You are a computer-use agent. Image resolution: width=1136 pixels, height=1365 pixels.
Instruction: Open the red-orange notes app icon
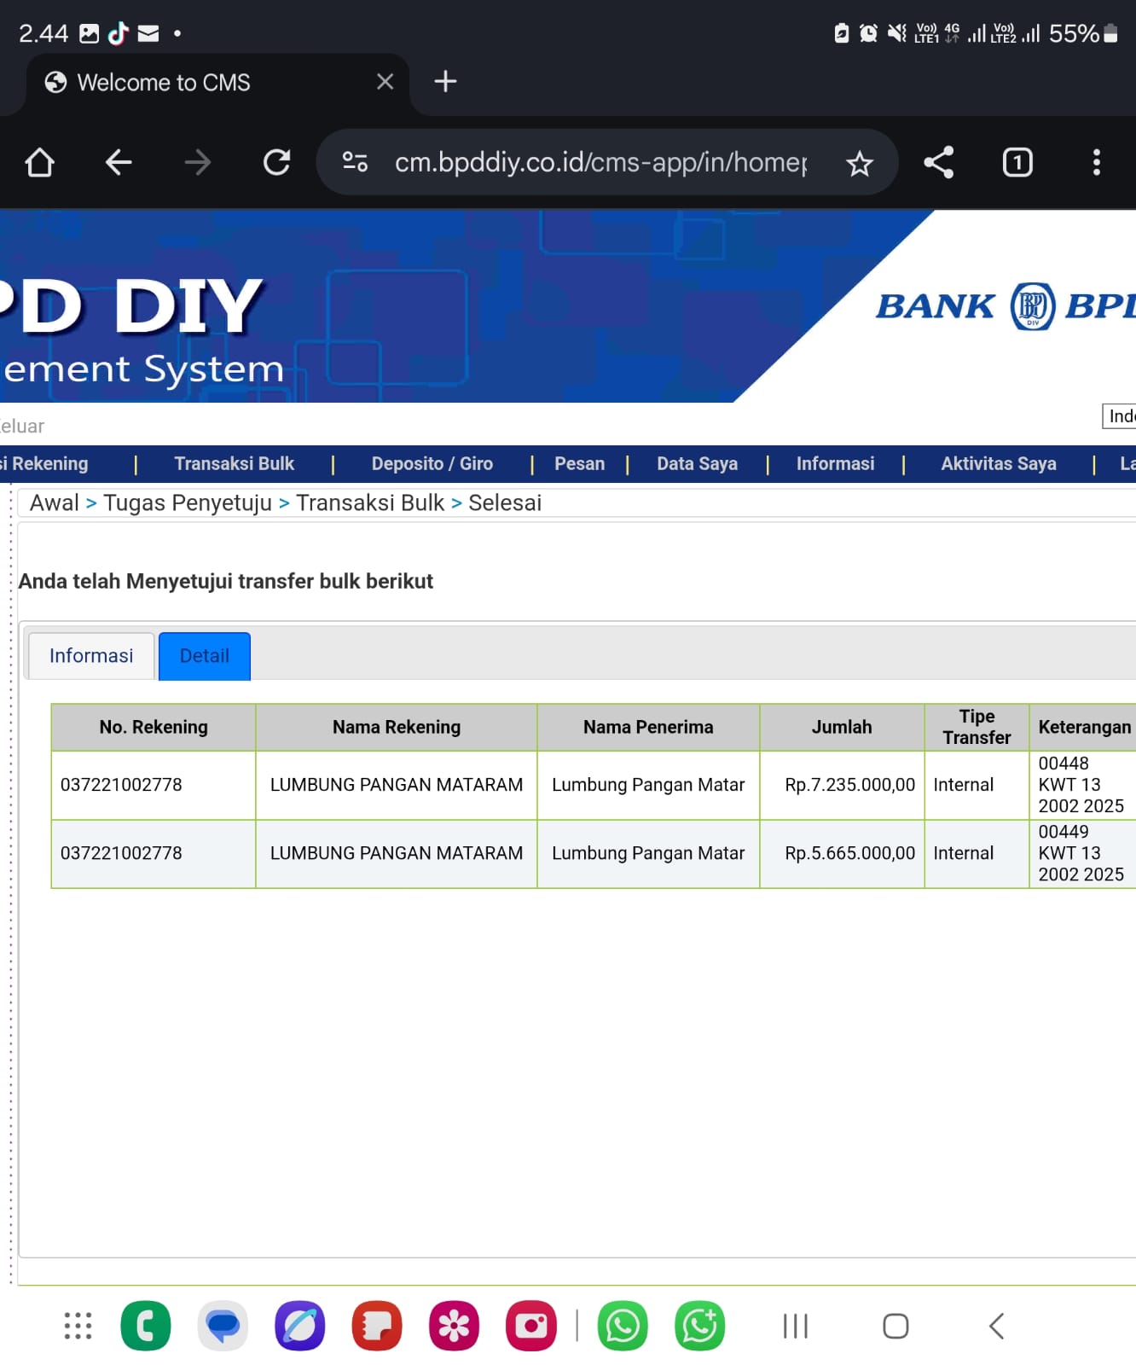click(x=377, y=1326)
